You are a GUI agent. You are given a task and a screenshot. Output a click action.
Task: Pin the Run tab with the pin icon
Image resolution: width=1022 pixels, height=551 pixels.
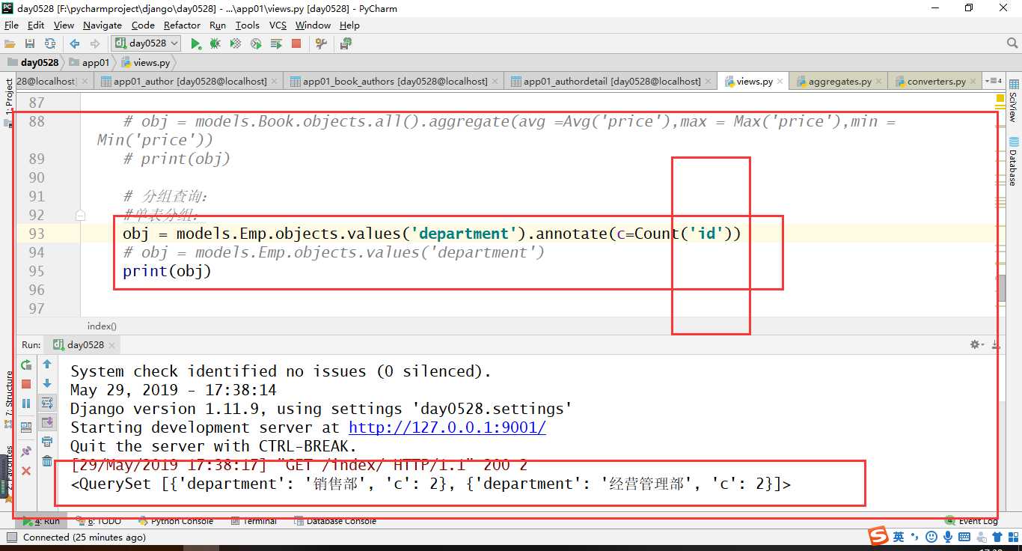[26, 451]
